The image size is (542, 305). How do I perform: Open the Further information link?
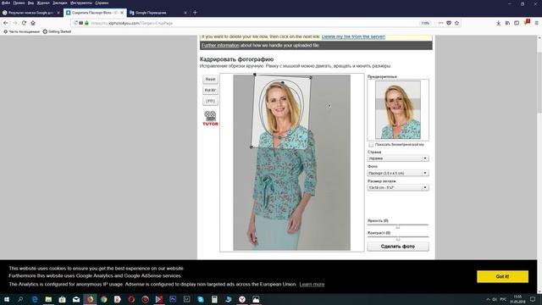tap(220, 45)
